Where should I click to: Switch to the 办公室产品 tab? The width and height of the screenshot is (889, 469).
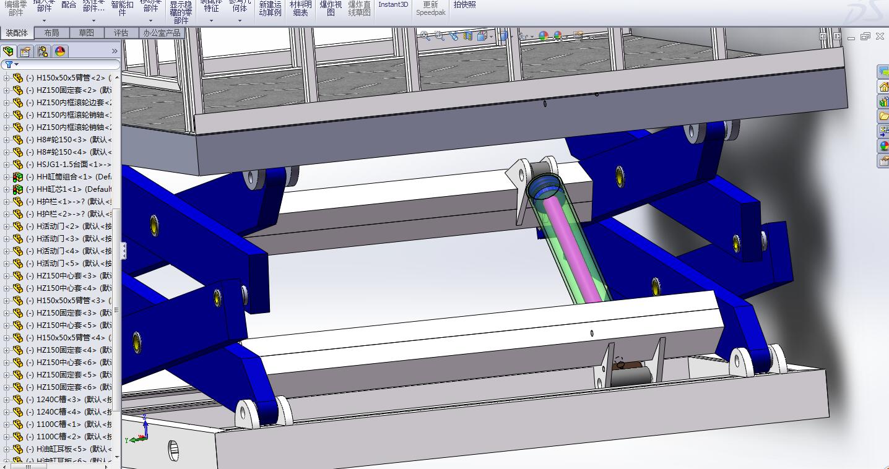tap(162, 33)
